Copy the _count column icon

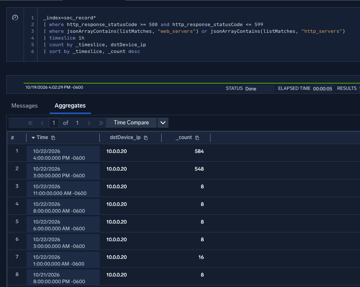pos(197,138)
